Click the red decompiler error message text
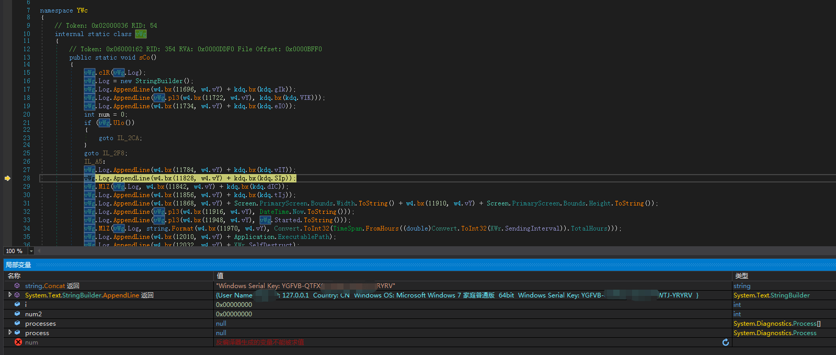 click(260, 342)
